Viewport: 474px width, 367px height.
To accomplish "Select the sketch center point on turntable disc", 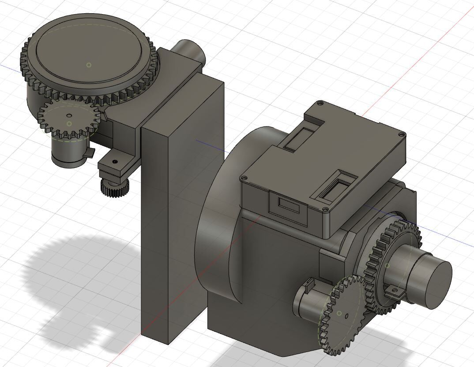I will tap(89, 65).
